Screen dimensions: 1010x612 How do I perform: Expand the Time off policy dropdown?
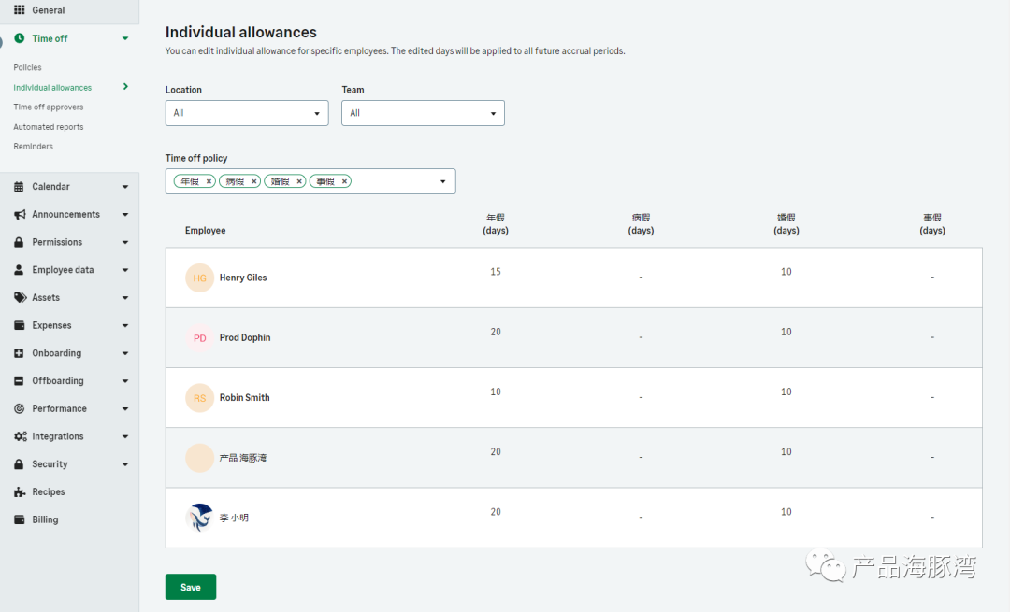(443, 181)
